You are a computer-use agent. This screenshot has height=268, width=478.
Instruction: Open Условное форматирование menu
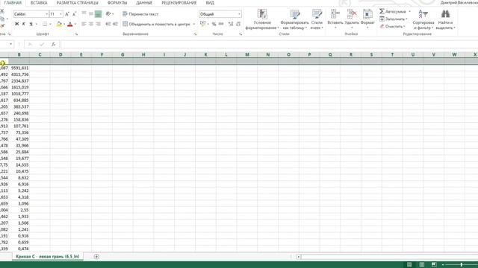(262, 19)
